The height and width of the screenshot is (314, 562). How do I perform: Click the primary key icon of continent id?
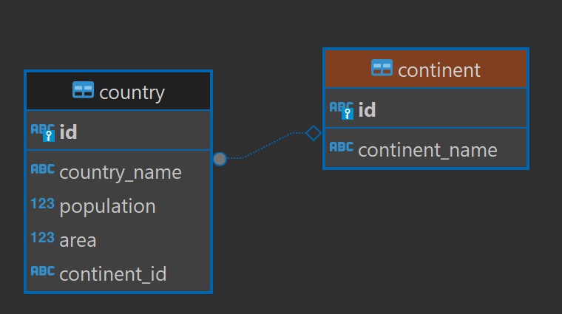tap(341, 110)
